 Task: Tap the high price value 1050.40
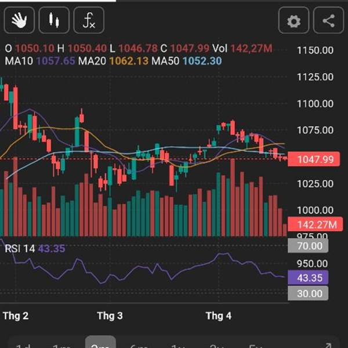coord(87,48)
